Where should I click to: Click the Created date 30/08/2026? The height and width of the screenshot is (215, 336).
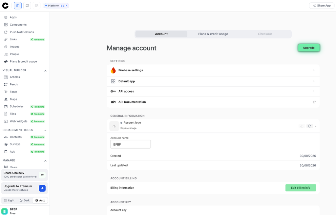tap(308, 156)
